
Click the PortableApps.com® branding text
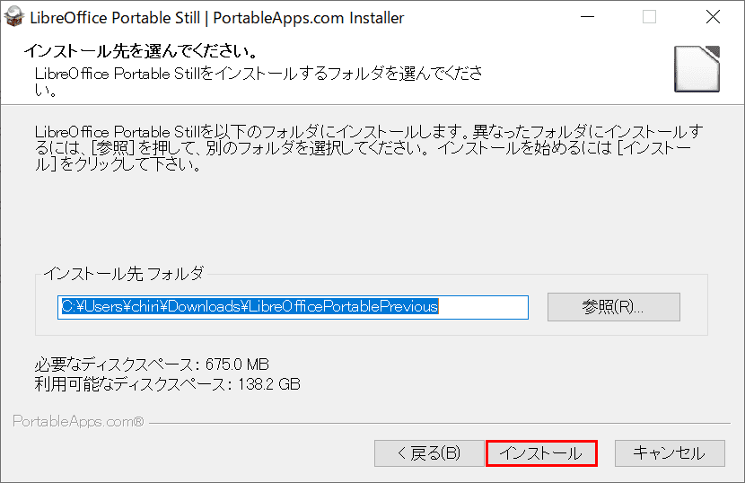click(x=78, y=422)
